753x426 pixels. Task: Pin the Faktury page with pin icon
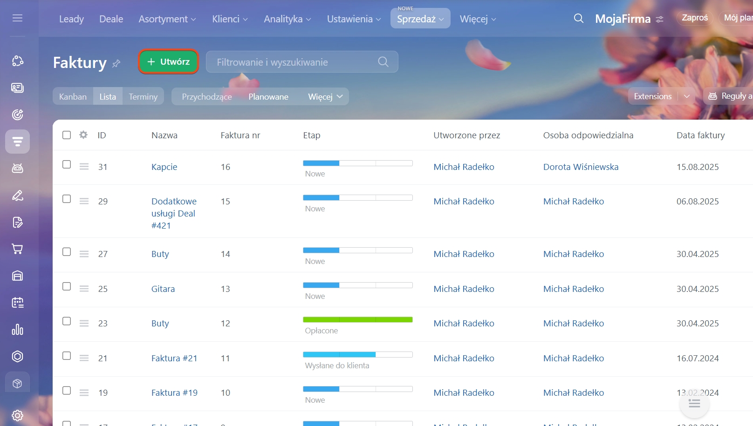coord(116,63)
